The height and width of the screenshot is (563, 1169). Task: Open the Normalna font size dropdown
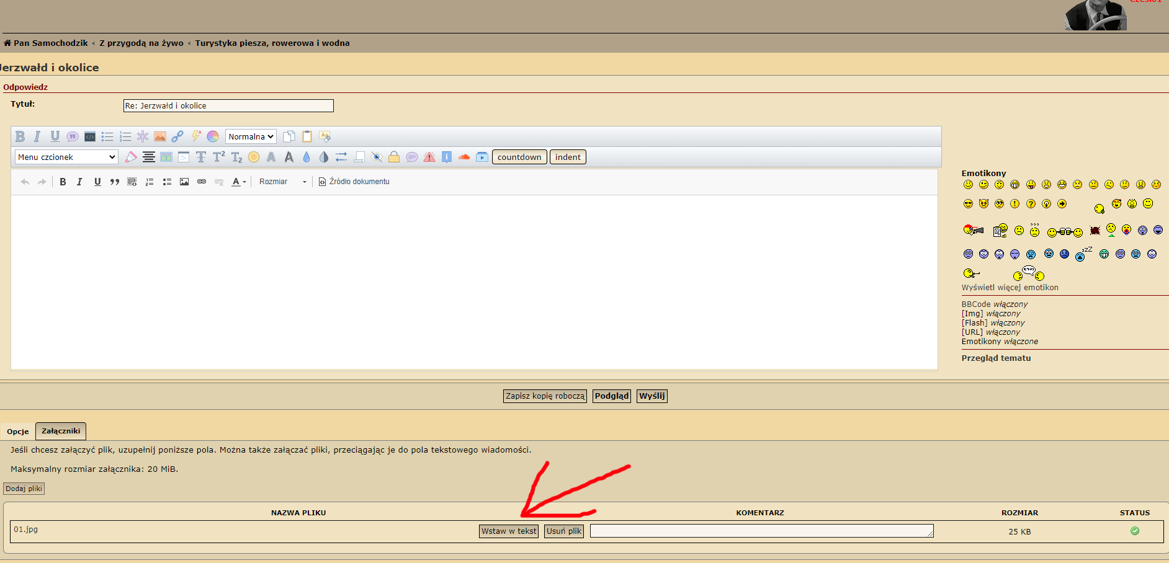pyautogui.click(x=251, y=136)
